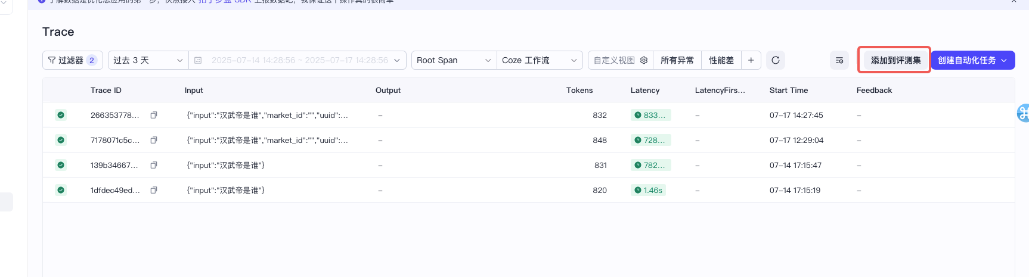
Task: Click token count 820
Action: click(x=600, y=190)
